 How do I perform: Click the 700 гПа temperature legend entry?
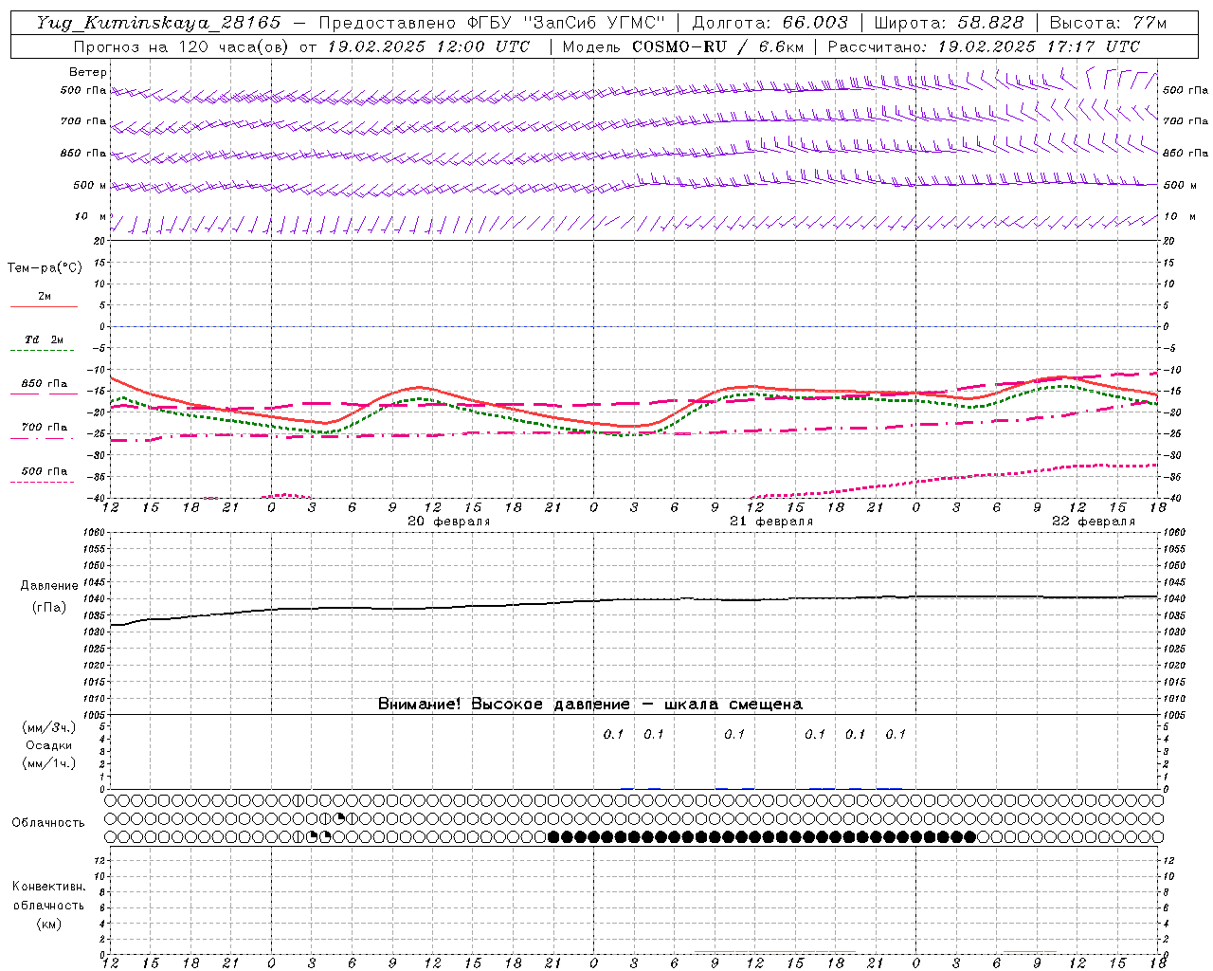(x=45, y=428)
